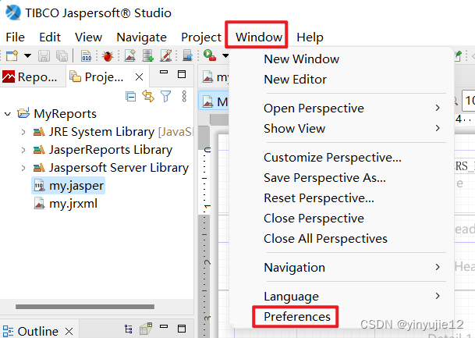475x338 pixels.
Task: Open the Help menu
Action: click(310, 37)
